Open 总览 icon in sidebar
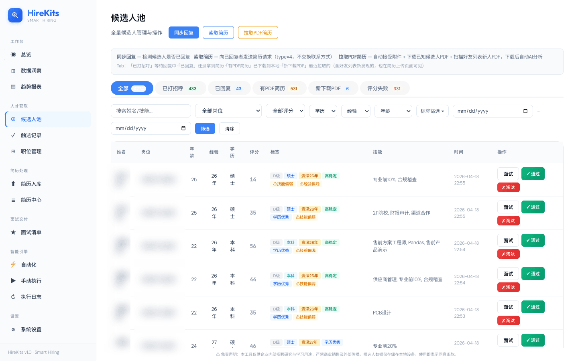The width and height of the screenshot is (578, 361). pyautogui.click(x=13, y=55)
